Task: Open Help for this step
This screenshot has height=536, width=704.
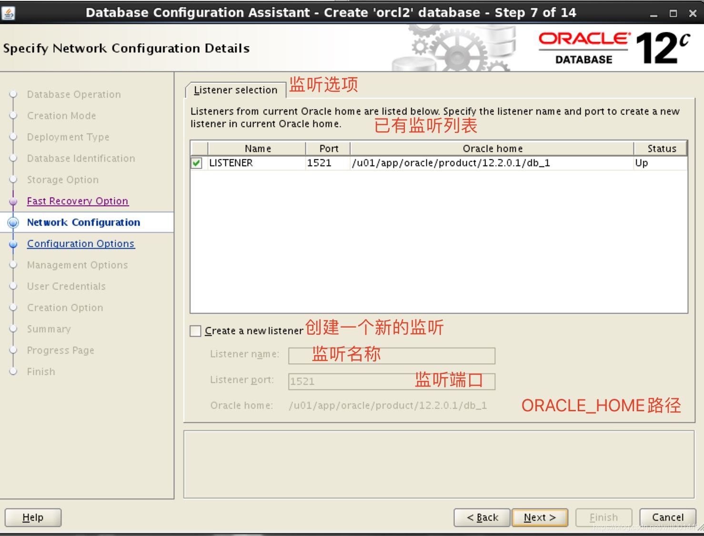Action: pyautogui.click(x=33, y=517)
